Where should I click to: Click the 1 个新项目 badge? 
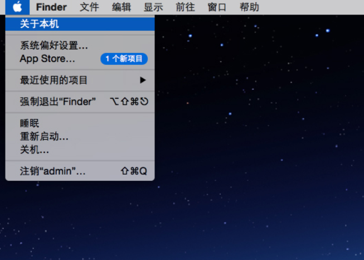coord(124,59)
